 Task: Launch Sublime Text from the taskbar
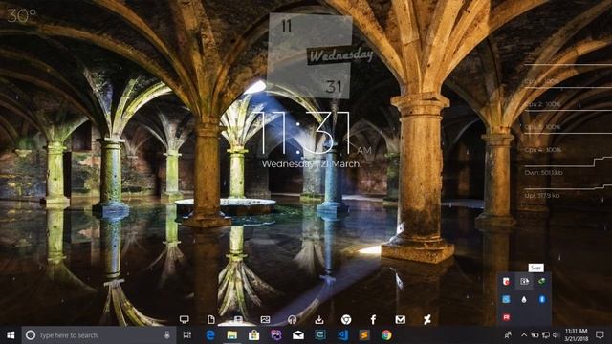(364, 335)
